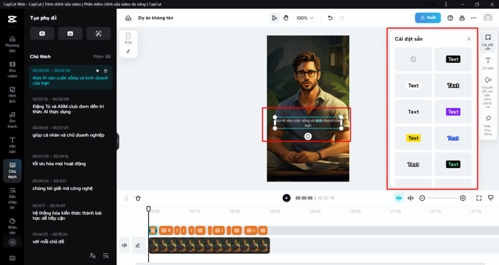Click the translate captions icon
Viewport: 499px width, 265px height.
coord(93,256)
